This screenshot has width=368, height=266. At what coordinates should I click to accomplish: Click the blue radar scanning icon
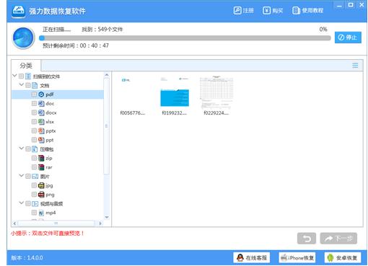23,38
